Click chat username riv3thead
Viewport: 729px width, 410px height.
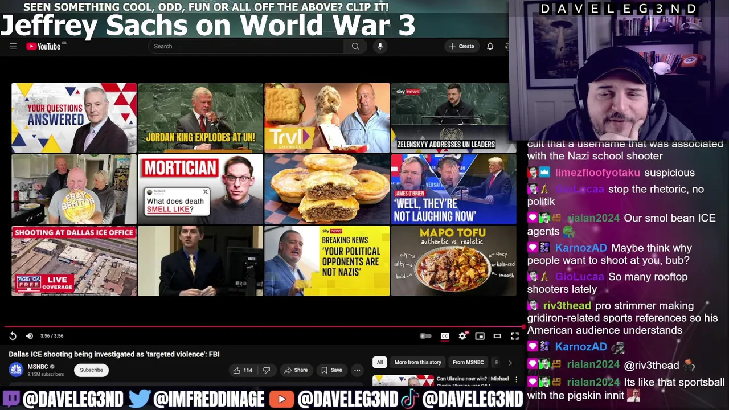(567, 306)
